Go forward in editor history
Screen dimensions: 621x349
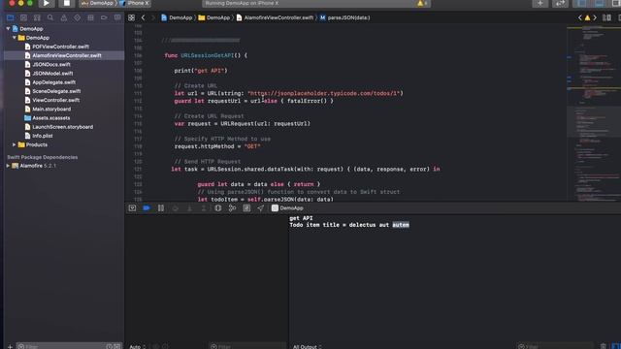153,17
